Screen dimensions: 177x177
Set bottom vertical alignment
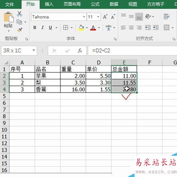tap(139, 17)
